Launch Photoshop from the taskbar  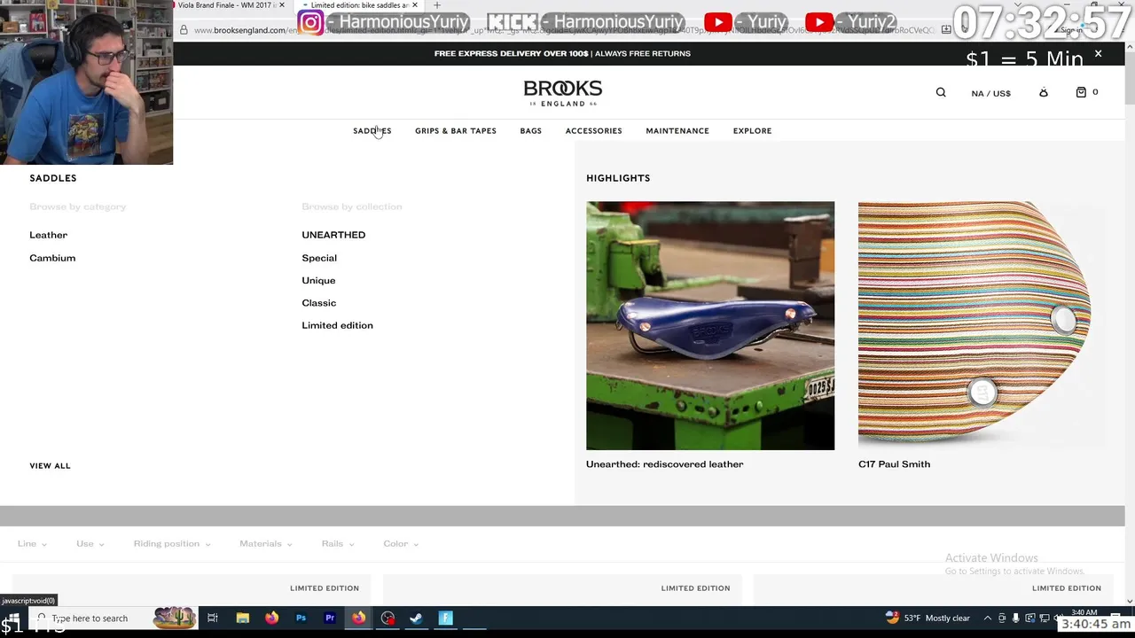301,619
